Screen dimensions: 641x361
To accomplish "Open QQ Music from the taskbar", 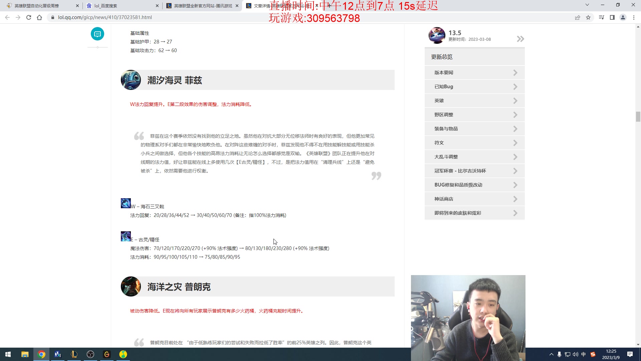I will tap(123, 354).
